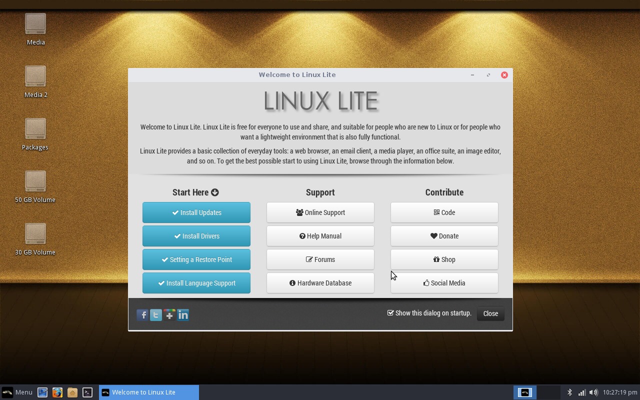This screenshot has width=640, height=400.
Task: Click the Install Updates button
Action: coord(196,212)
